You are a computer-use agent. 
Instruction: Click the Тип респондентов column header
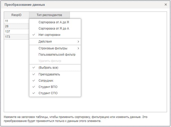point(49,15)
